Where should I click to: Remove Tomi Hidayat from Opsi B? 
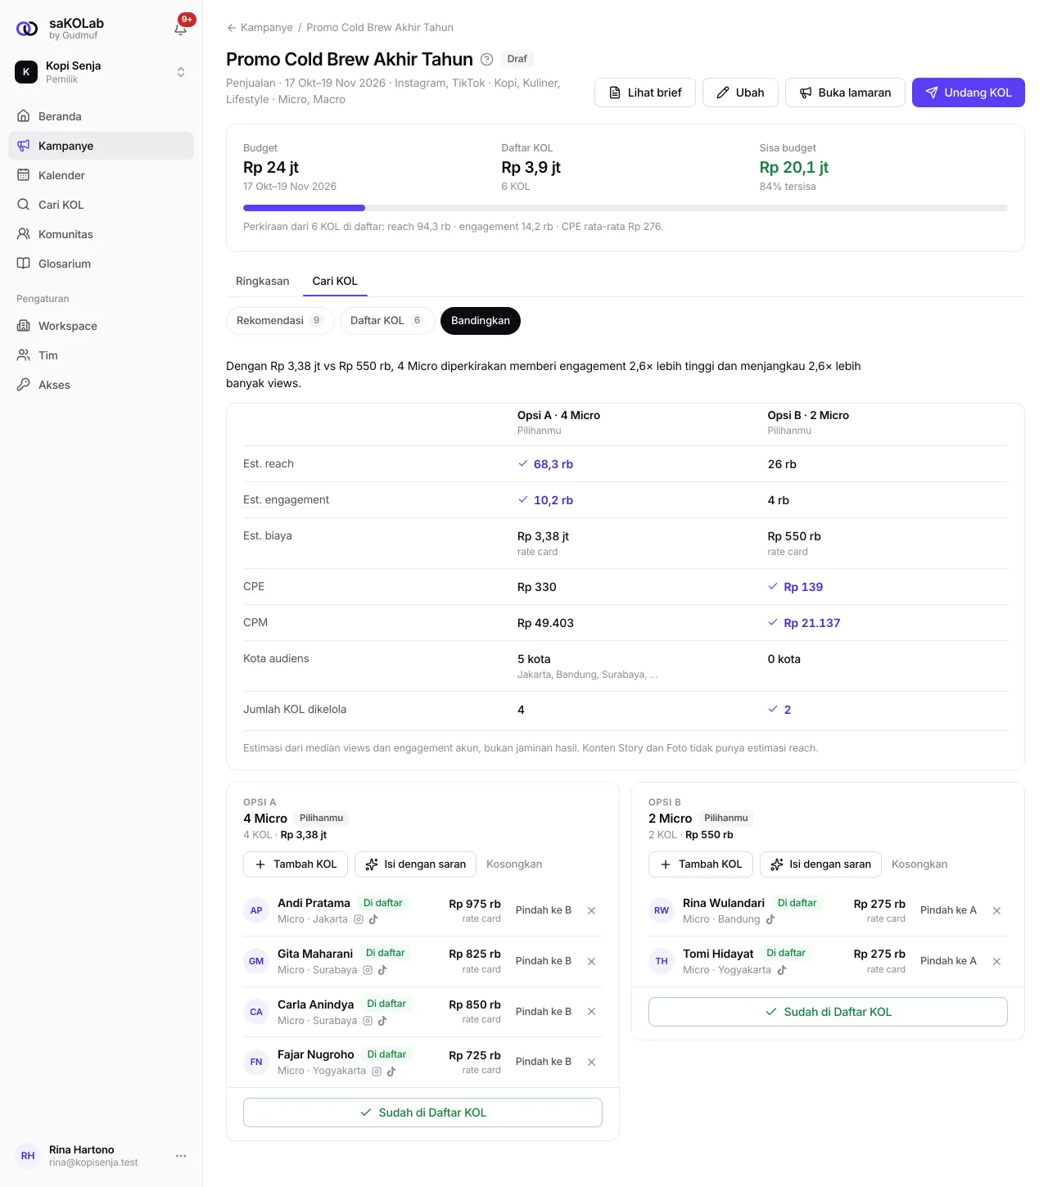tap(996, 961)
